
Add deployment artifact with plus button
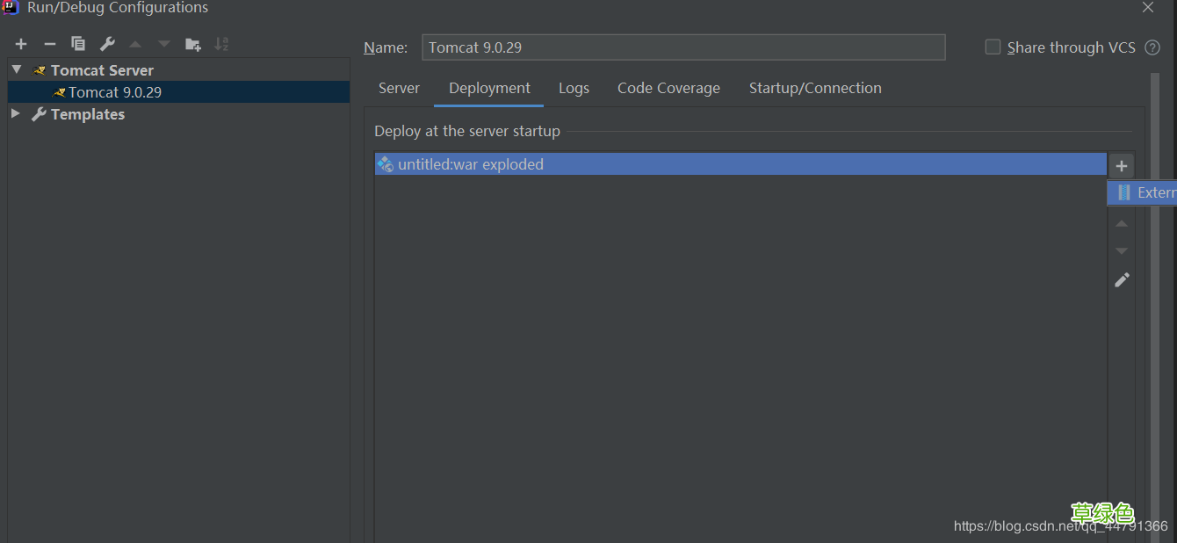tap(1122, 166)
